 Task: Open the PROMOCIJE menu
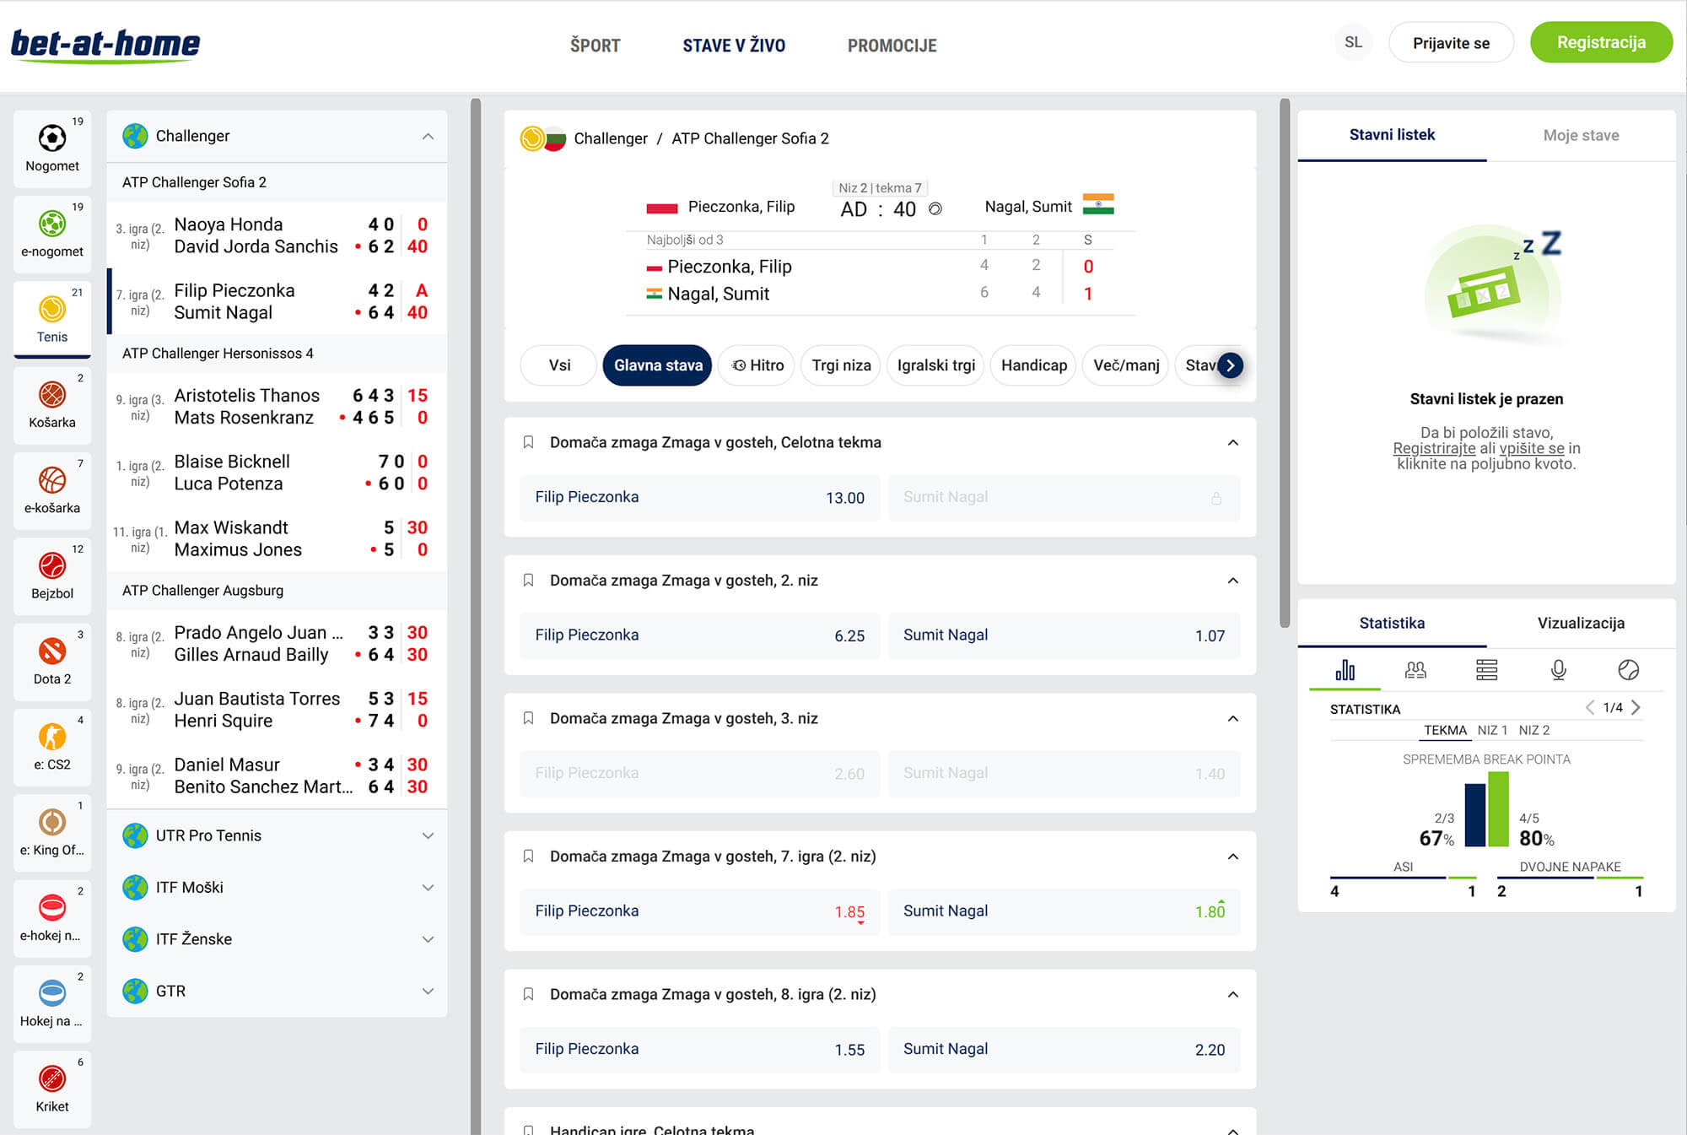[x=892, y=46]
